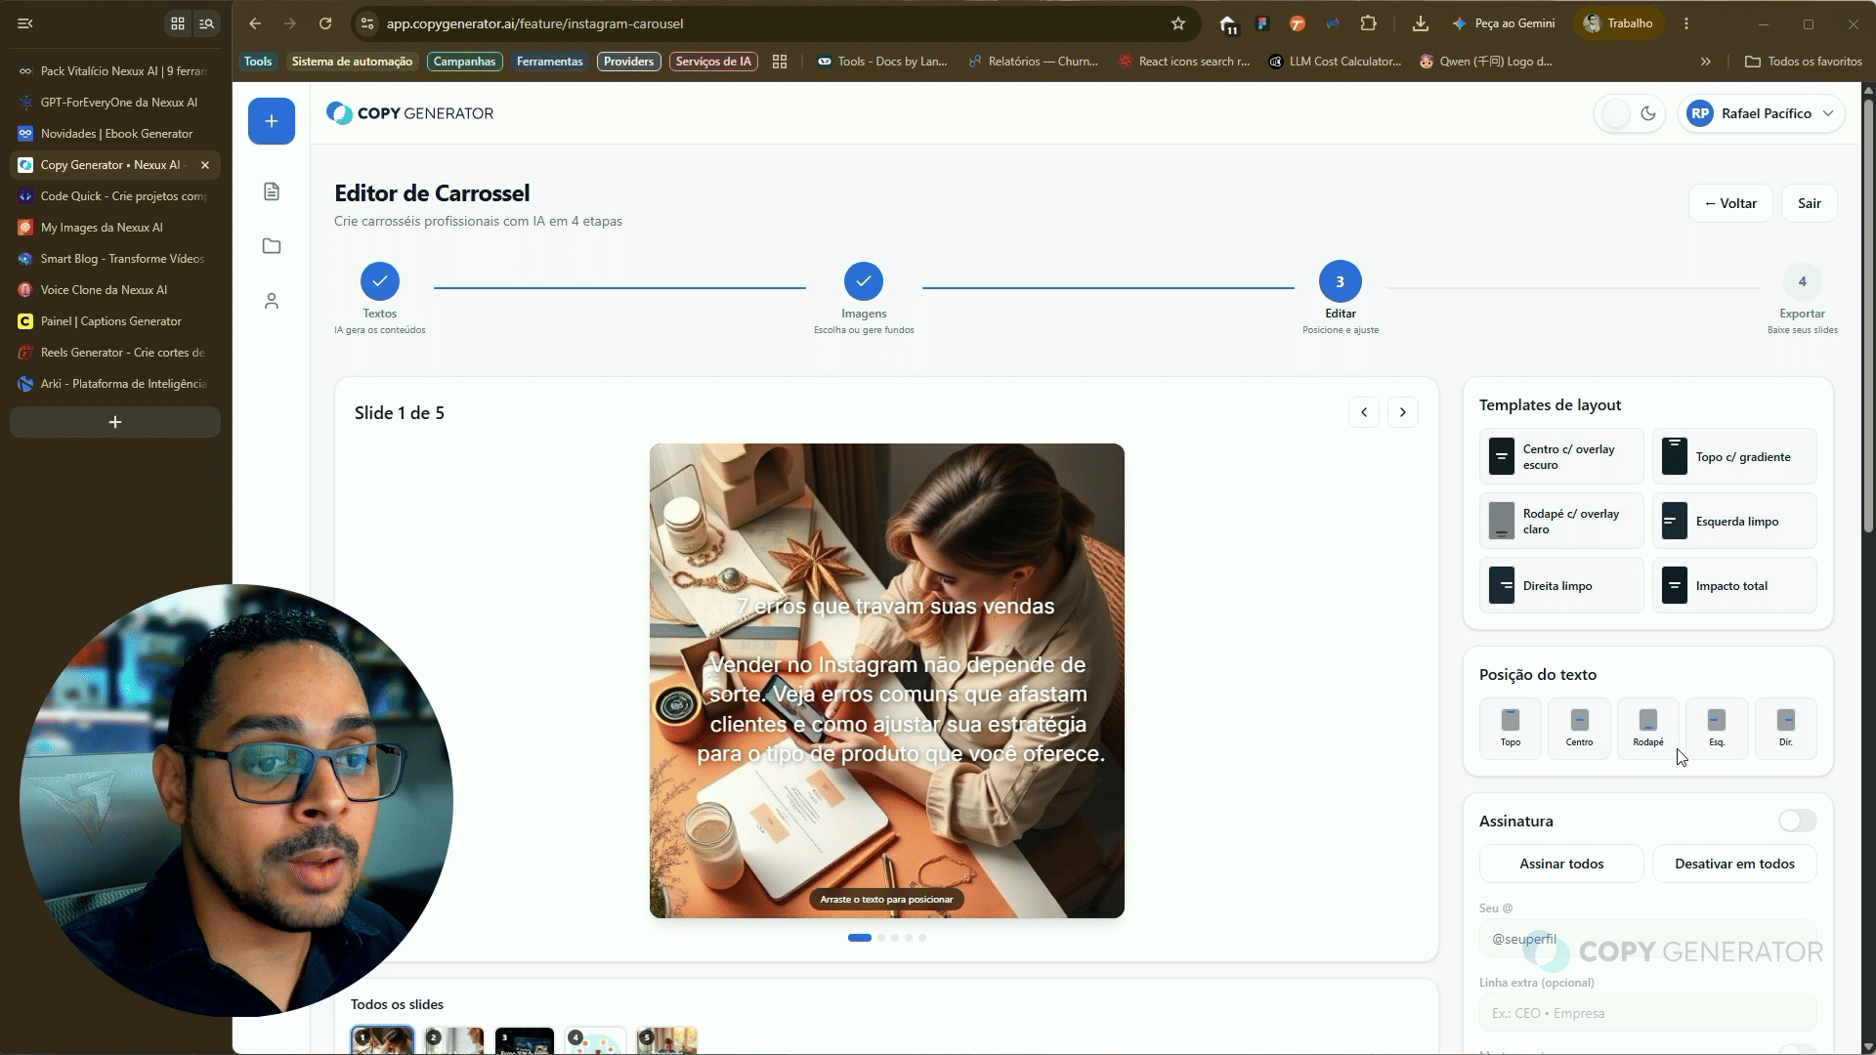
Task: Select Topo text position icon
Action: [1511, 729]
